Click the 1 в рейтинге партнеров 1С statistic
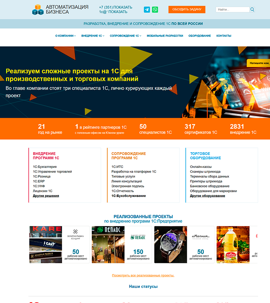This screenshot has width=270, height=303. (101, 129)
